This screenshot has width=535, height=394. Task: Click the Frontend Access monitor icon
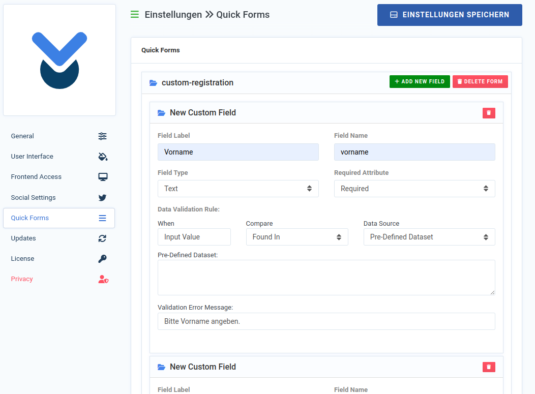tap(103, 177)
